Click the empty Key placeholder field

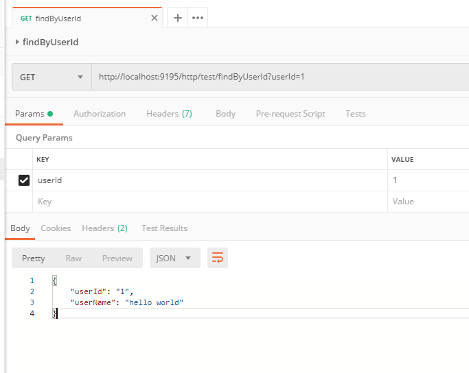(x=206, y=202)
